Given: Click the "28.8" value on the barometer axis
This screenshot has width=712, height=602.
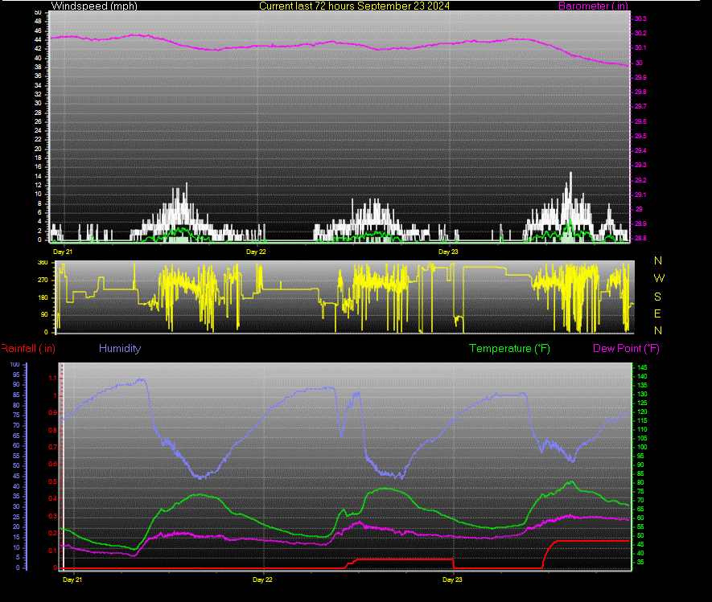Looking at the screenshot, I should pyautogui.click(x=640, y=238).
